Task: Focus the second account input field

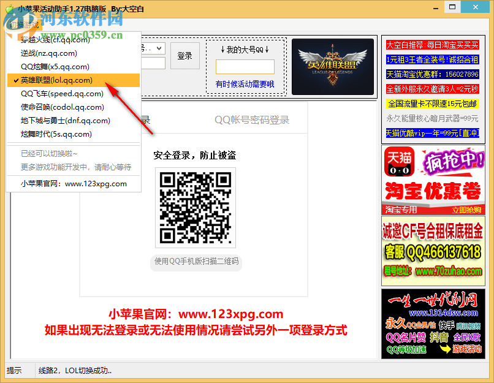Action: (x=153, y=63)
